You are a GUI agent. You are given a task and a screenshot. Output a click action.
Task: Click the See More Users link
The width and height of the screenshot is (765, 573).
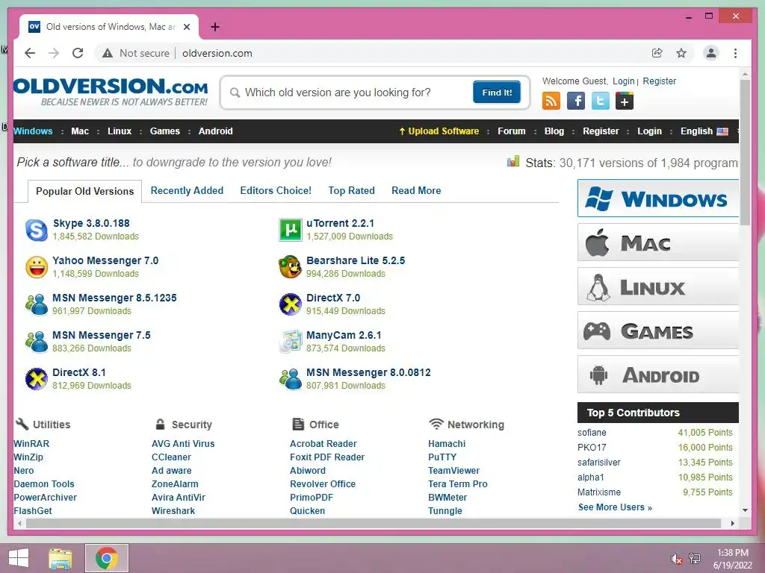[615, 507]
